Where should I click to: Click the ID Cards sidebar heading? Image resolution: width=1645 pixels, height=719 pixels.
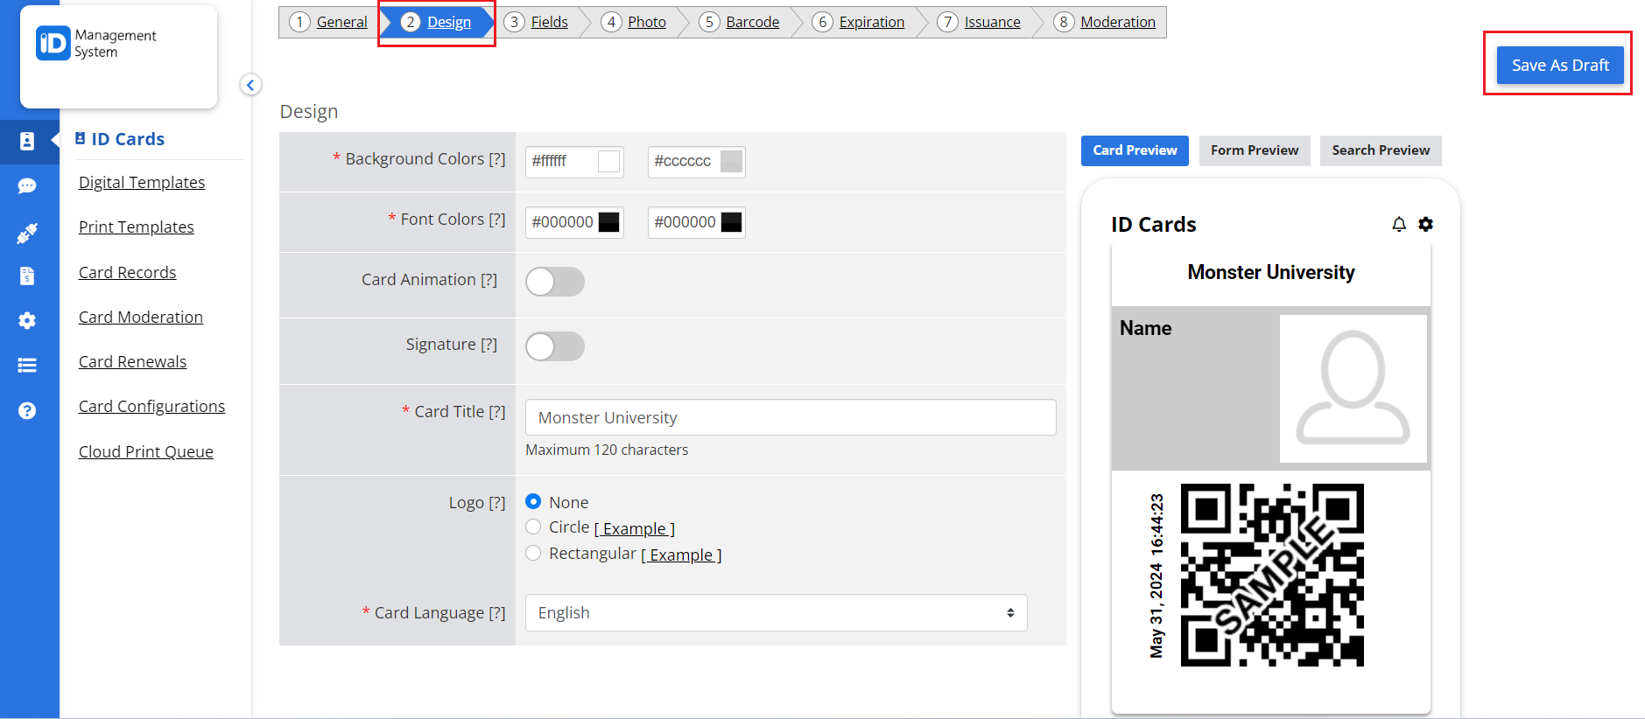pos(120,139)
